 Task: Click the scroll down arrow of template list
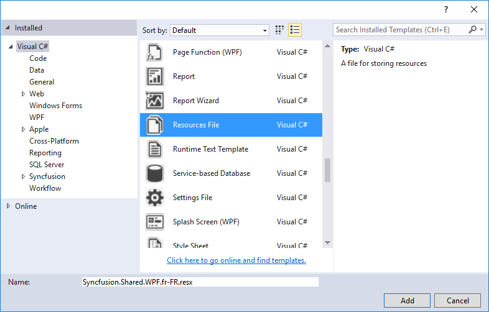327,242
